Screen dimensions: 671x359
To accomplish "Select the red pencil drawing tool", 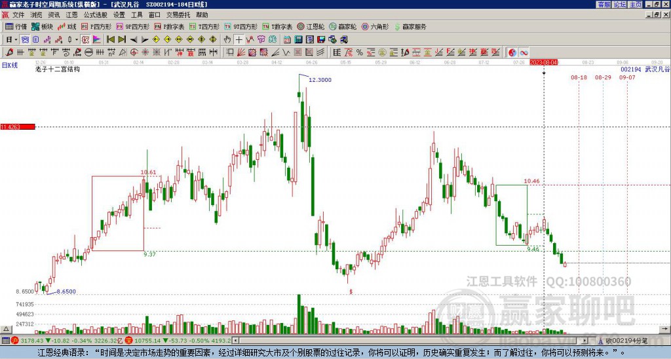I will pyautogui.click(x=9, y=52).
